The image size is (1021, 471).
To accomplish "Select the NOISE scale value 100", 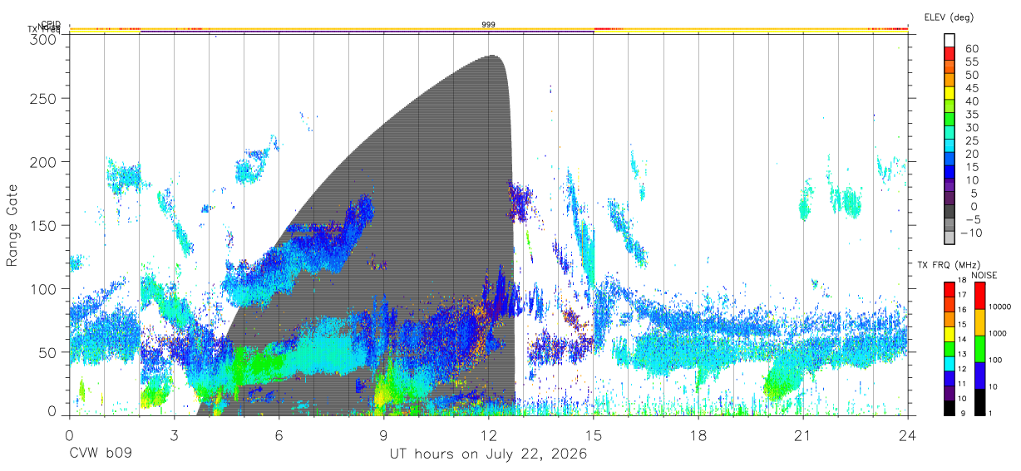I will (996, 359).
